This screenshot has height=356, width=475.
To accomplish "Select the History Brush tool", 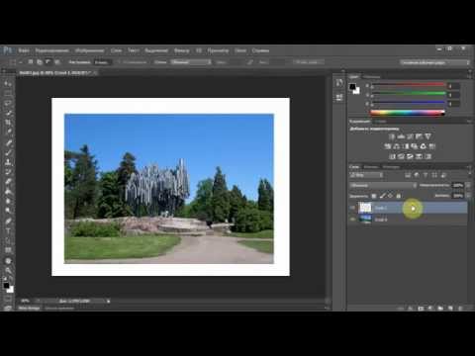I will pyautogui.click(x=8, y=172).
